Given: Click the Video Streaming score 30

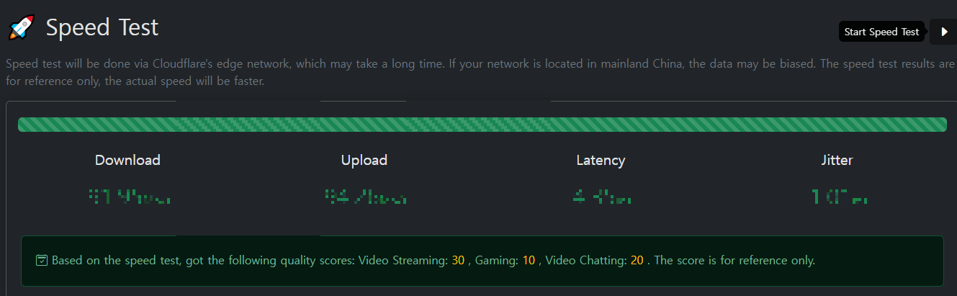Looking at the screenshot, I should 458,260.
